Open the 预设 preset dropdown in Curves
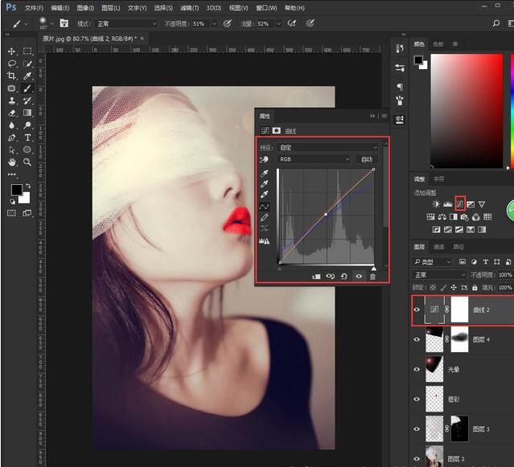Viewport: 514px width, 467px height. tap(328, 148)
